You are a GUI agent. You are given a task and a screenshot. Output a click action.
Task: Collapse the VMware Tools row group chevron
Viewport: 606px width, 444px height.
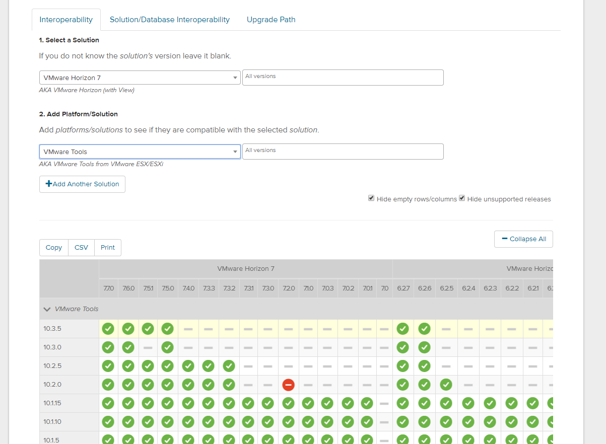pos(47,309)
